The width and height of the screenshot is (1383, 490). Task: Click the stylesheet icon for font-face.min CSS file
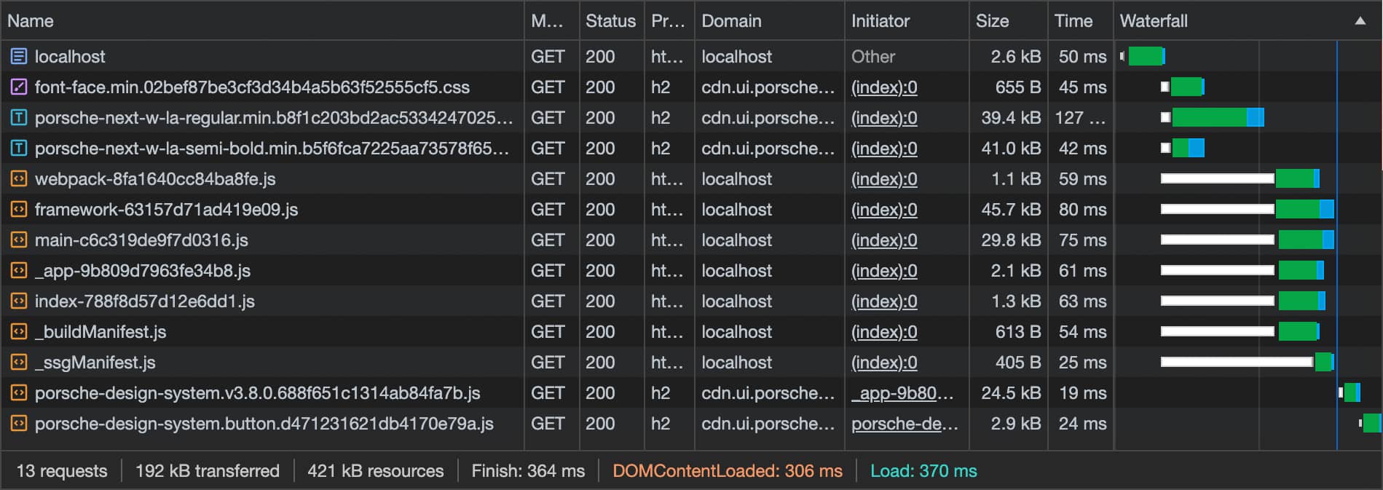pyautogui.click(x=17, y=87)
